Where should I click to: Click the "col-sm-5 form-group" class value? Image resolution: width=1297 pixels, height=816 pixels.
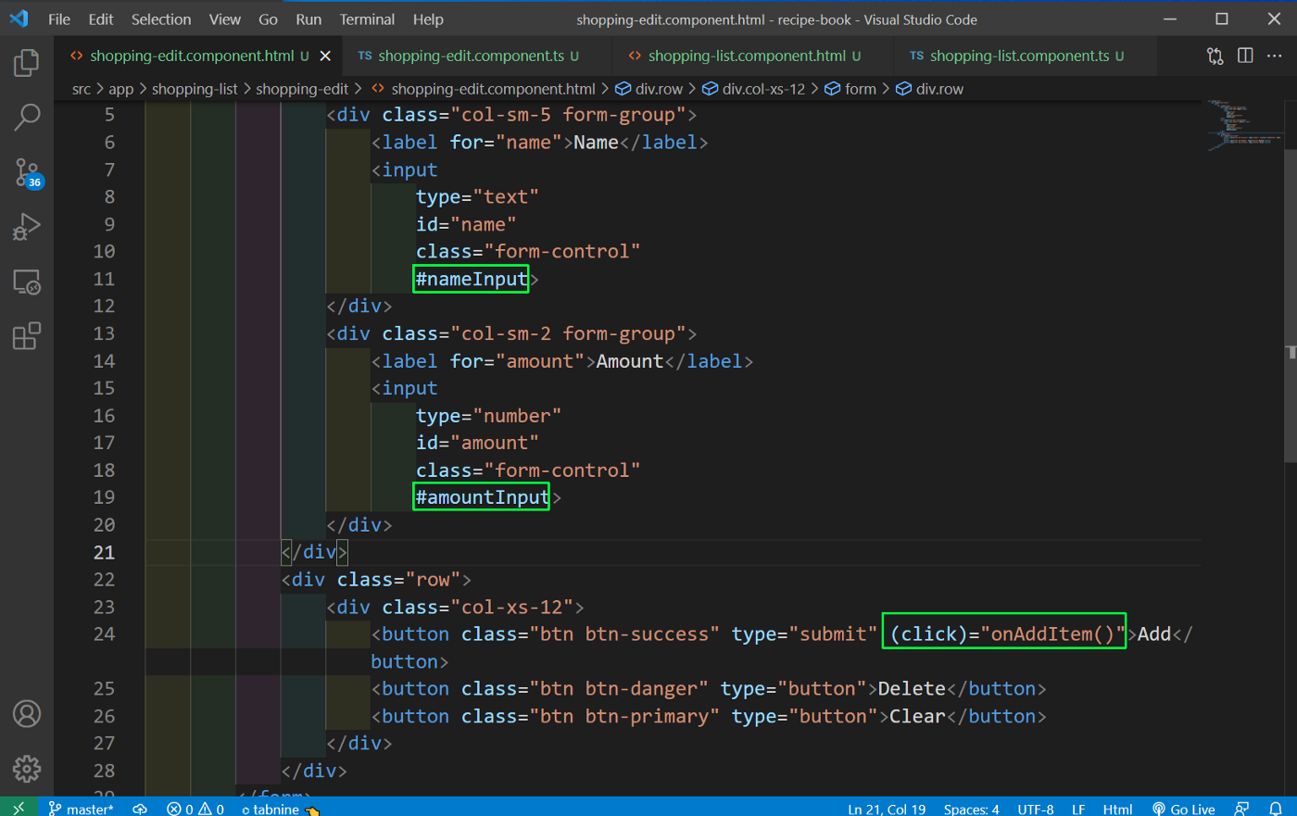[568, 115]
